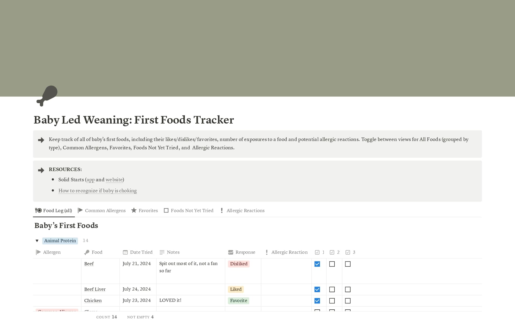Switch to the Common Allergens view

pos(105,211)
